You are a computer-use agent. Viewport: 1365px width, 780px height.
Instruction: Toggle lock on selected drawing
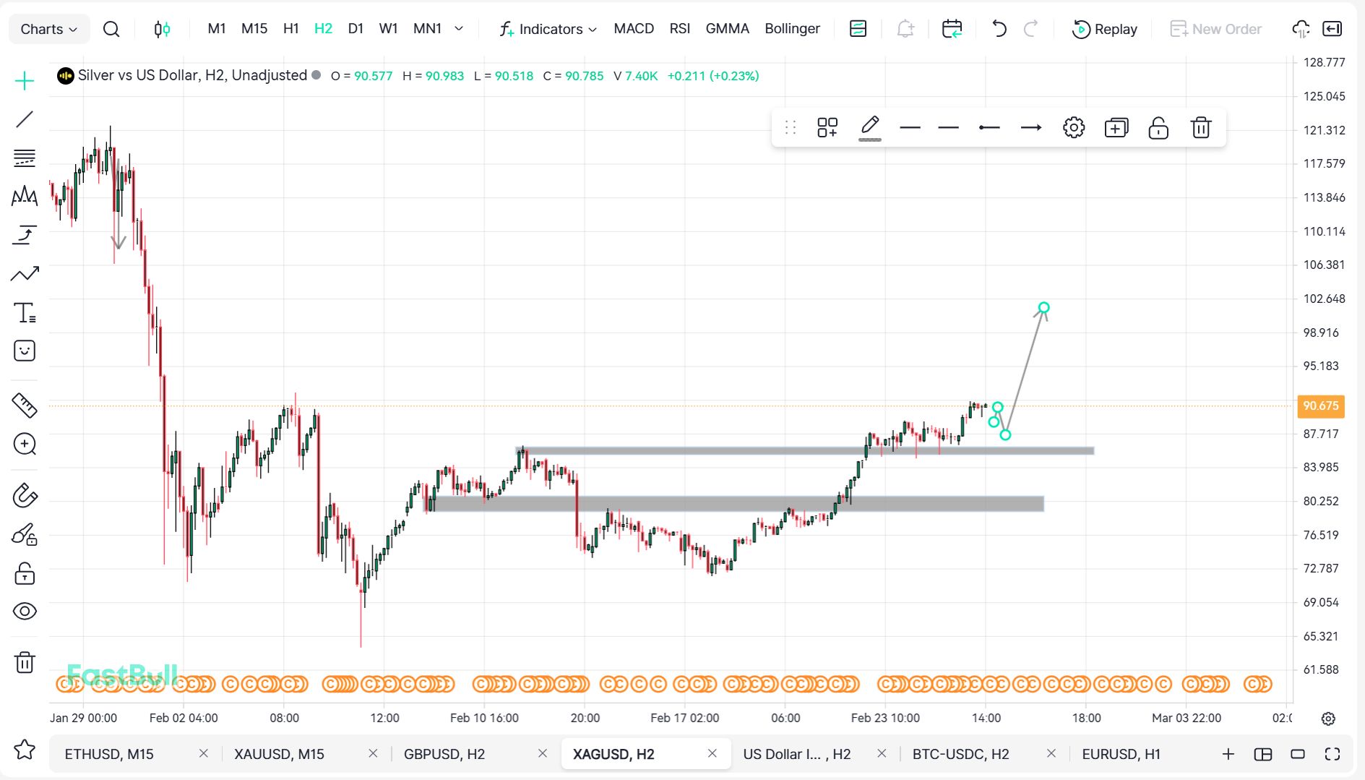tap(1158, 128)
